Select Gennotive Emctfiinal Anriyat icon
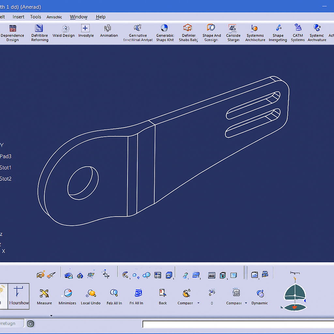334x334 pixels. (x=138, y=28)
